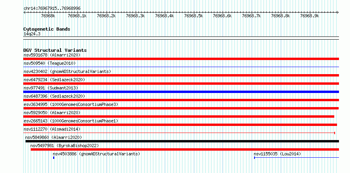Open variant label nsv1155035 (Lou2014)

coord(278,154)
